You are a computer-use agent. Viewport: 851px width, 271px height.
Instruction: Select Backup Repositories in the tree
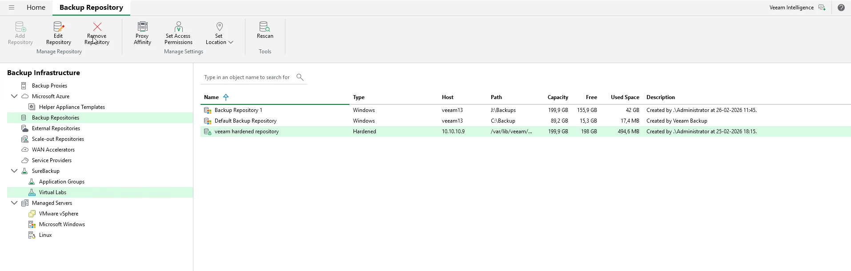point(56,118)
